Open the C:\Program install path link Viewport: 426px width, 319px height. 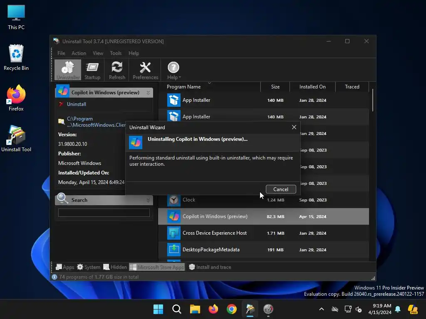click(96, 122)
